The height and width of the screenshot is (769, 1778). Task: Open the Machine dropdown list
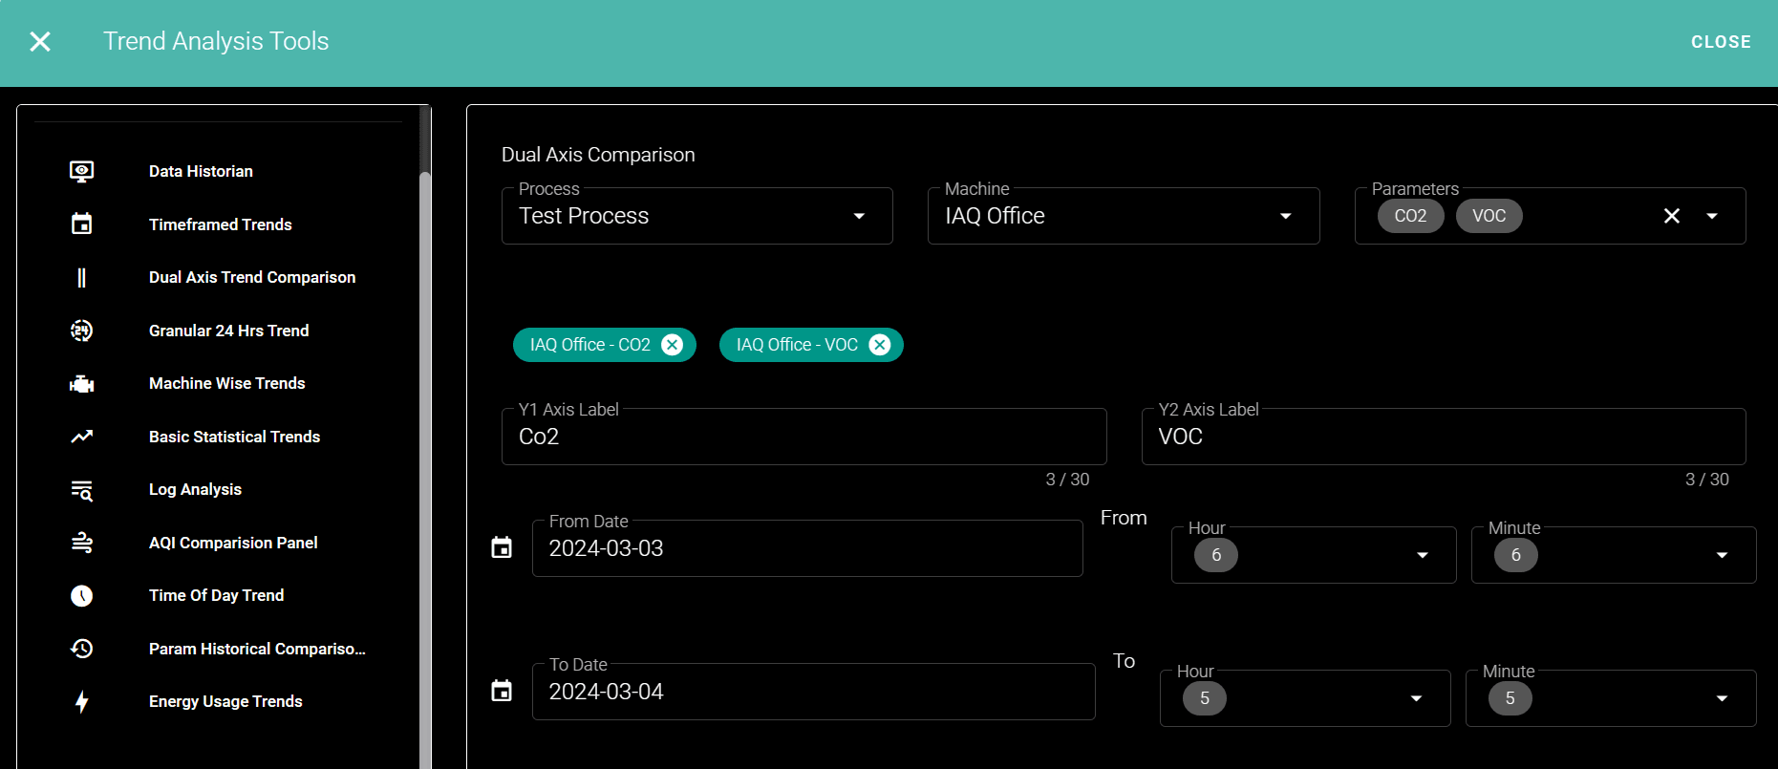[1285, 216]
